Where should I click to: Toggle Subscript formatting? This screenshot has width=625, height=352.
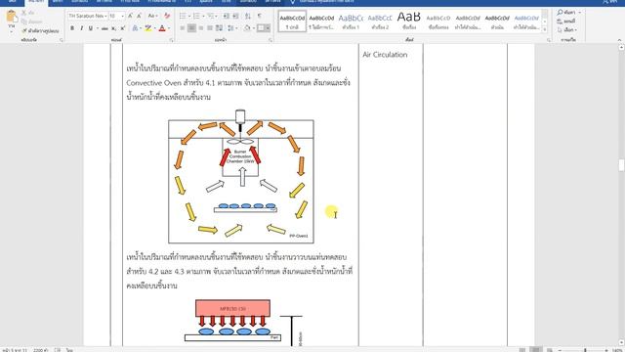(113, 28)
